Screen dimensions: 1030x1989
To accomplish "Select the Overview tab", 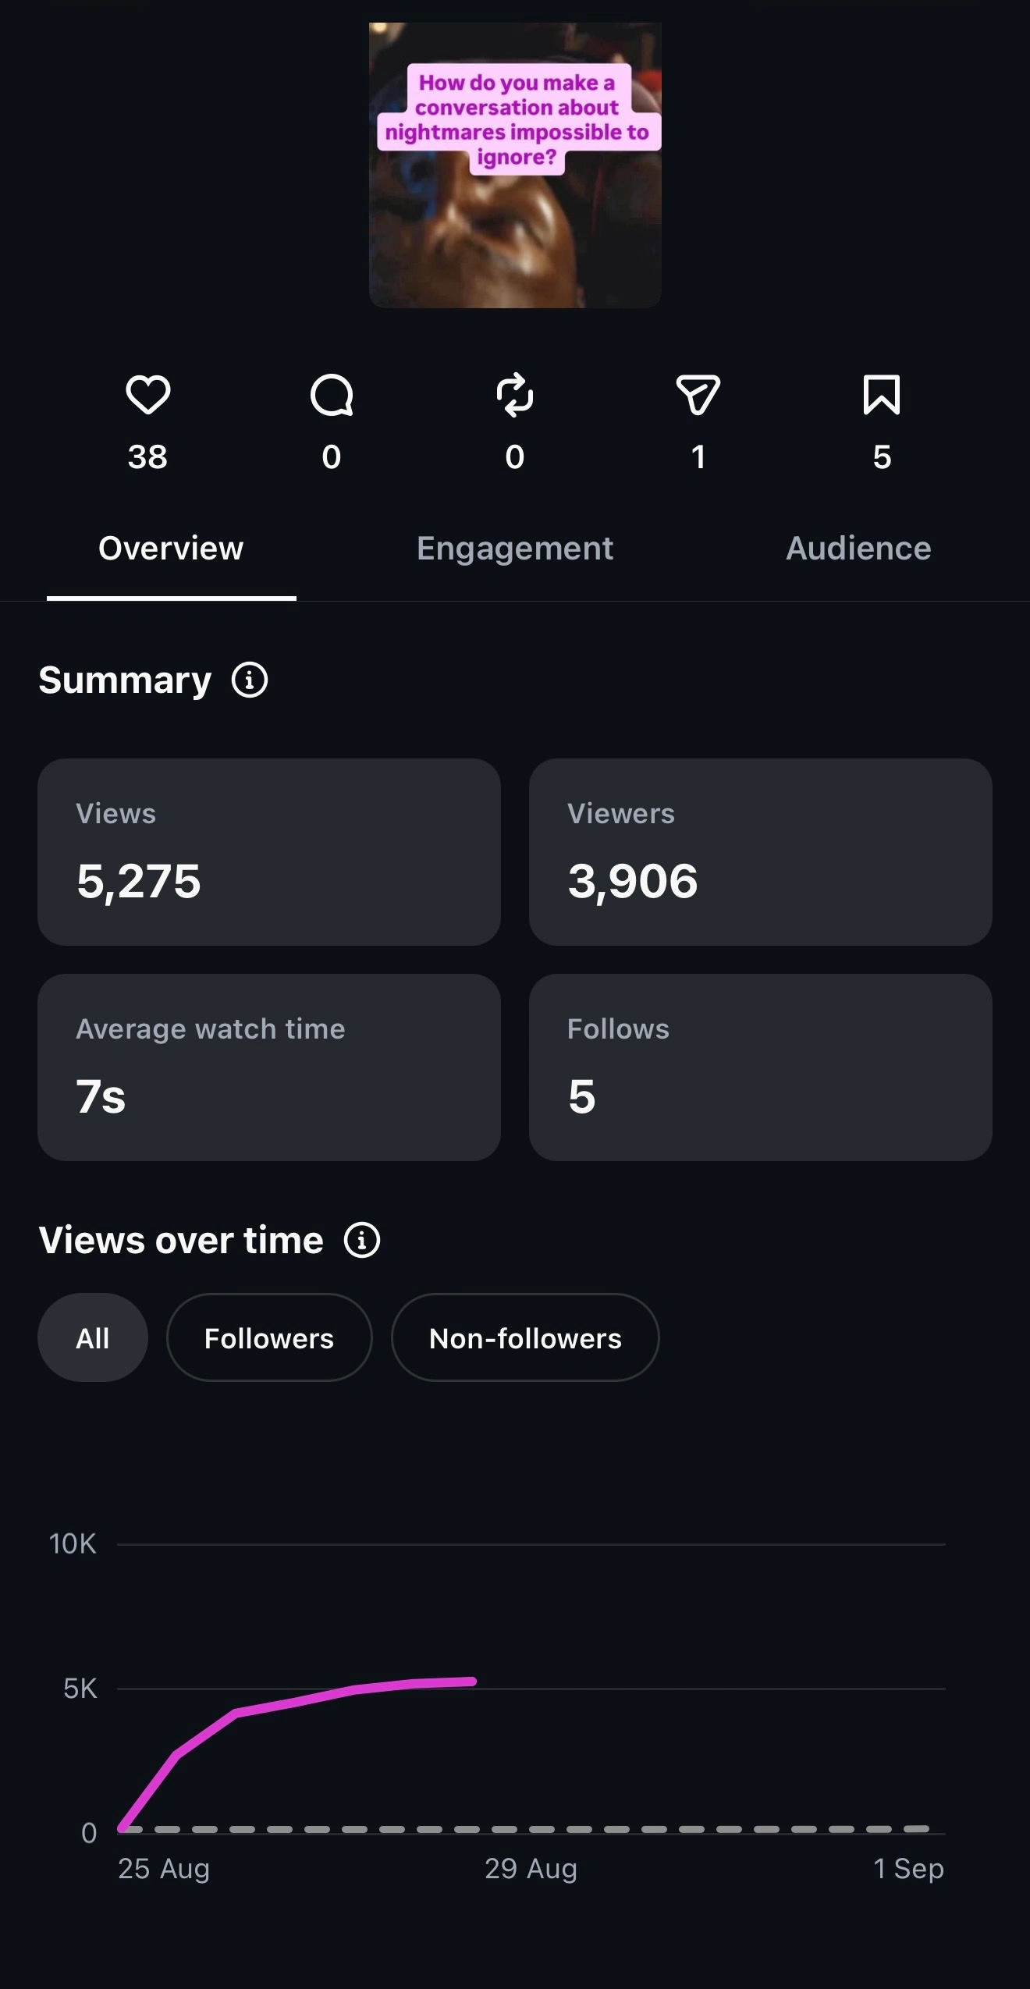I will (171, 549).
